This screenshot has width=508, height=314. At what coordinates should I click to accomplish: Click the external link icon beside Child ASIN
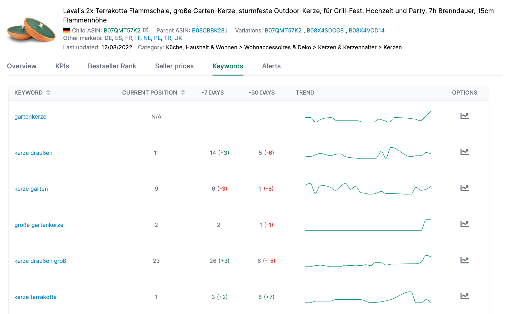coord(146,30)
